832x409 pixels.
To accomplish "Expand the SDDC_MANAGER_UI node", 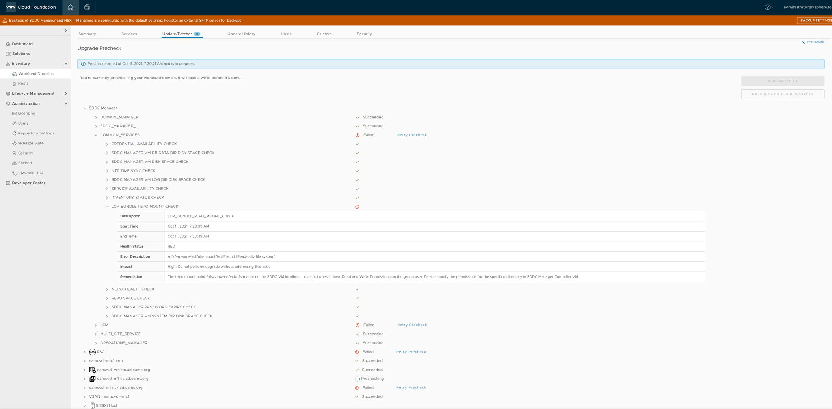I will pyautogui.click(x=96, y=126).
